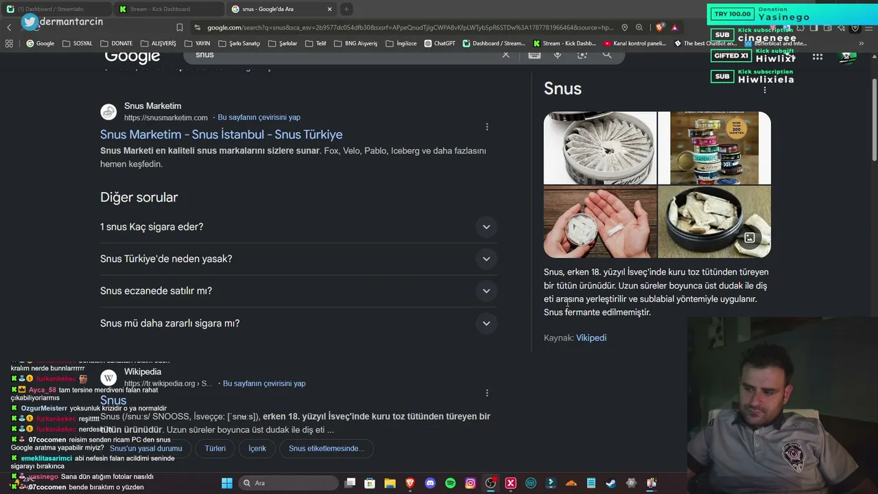Open the Windows Start menu
Viewport: 878px width, 494px height.
pyautogui.click(x=227, y=483)
